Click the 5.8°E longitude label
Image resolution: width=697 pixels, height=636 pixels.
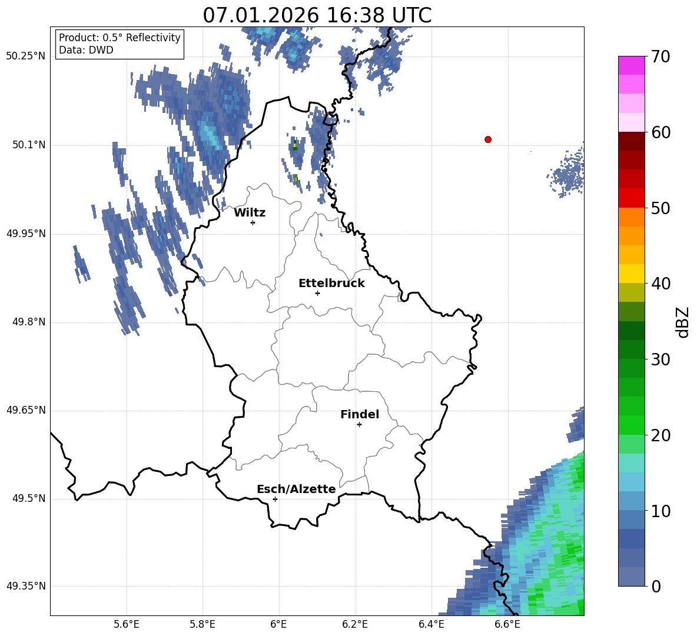click(x=203, y=624)
